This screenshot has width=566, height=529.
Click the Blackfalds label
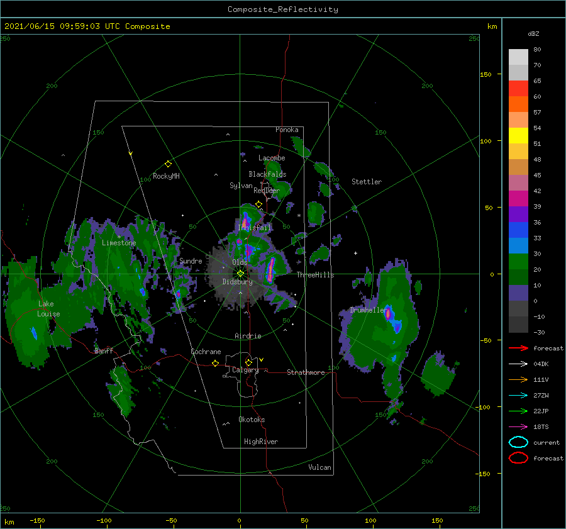tap(267, 174)
